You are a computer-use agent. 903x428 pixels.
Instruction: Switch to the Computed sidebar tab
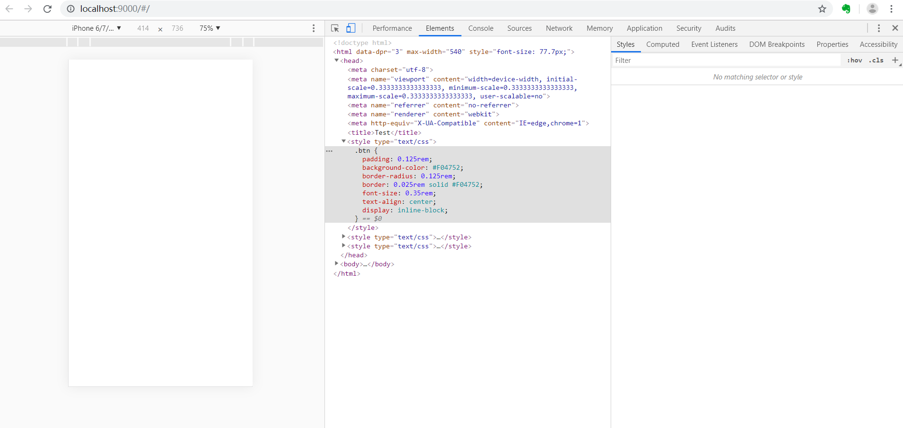coord(663,44)
